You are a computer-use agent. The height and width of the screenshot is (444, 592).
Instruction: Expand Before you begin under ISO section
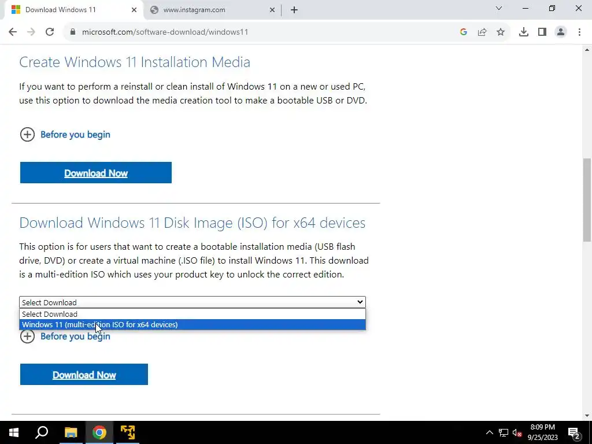tap(65, 336)
